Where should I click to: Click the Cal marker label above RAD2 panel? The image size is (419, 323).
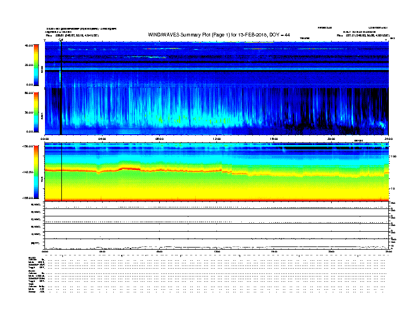61,40
